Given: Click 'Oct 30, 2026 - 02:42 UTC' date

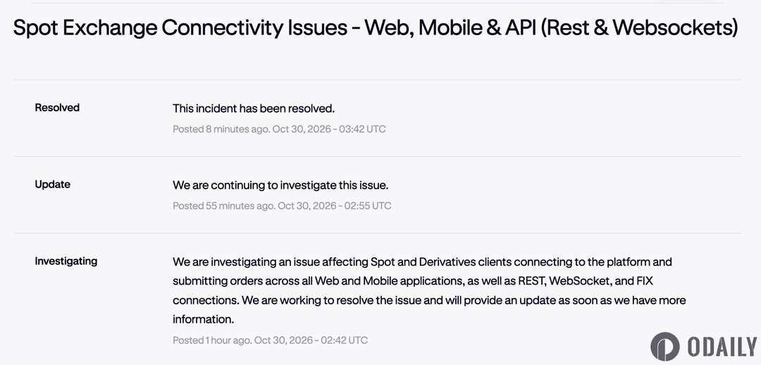Looking at the screenshot, I should tap(311, 340).
